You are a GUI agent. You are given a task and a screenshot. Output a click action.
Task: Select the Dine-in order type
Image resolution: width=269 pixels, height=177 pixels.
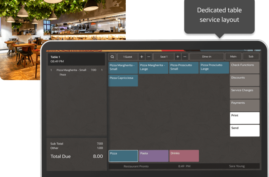(207, 57)
